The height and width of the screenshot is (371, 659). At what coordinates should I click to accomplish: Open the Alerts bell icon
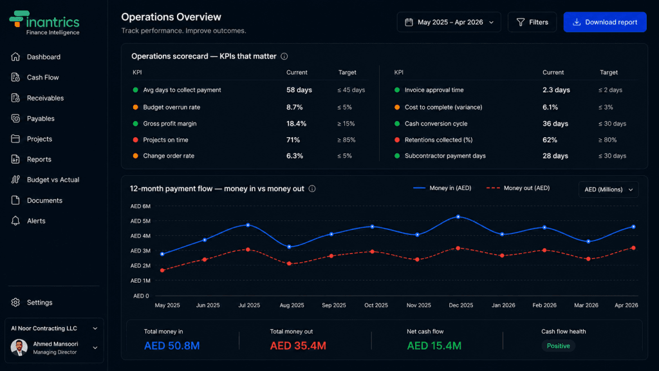point(15,221)
